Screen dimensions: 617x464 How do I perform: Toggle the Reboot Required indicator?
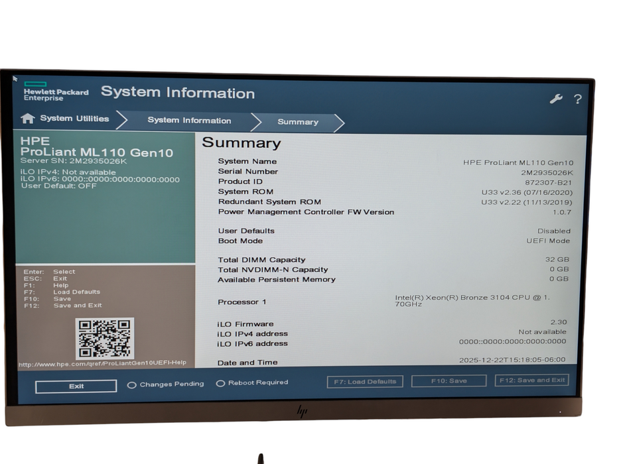[220, 382]
